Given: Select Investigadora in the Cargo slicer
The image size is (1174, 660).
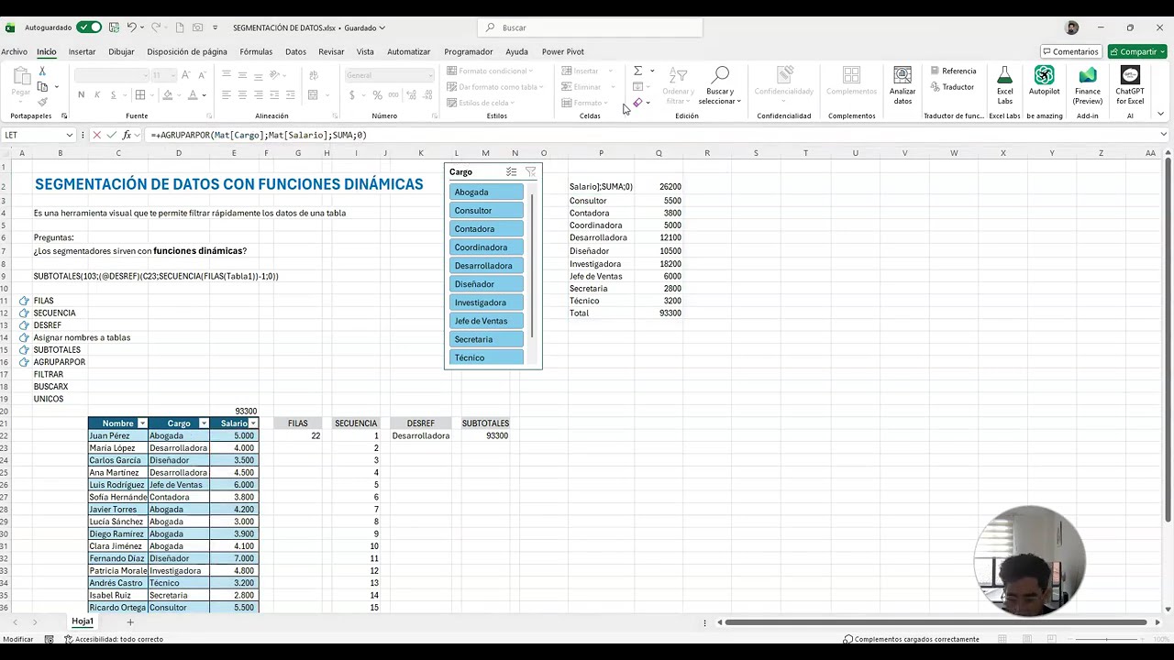Looking at the screenshot, I should click(x=487, y=302).
